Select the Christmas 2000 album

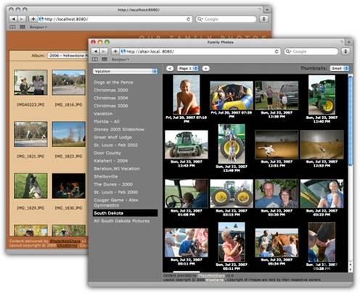[x=111, y=90]
